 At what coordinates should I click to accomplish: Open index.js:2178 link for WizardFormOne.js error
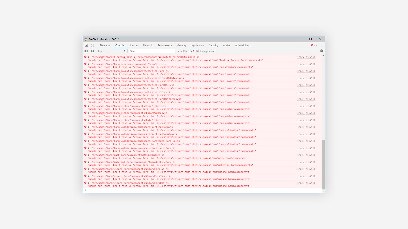click(306, 183)
